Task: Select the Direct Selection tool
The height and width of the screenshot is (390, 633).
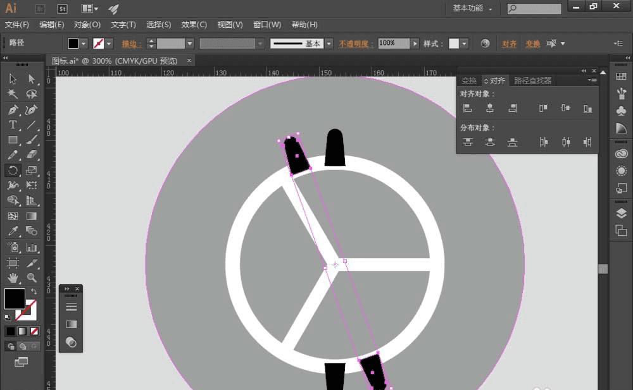Action: pyautogui.click(x=32, y=78)
